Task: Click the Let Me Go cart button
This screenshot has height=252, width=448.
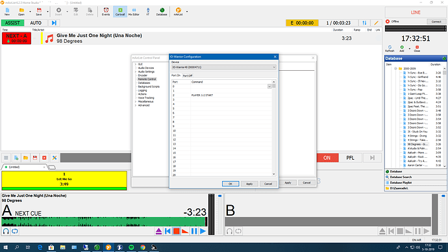Action: tap(64, 181)
